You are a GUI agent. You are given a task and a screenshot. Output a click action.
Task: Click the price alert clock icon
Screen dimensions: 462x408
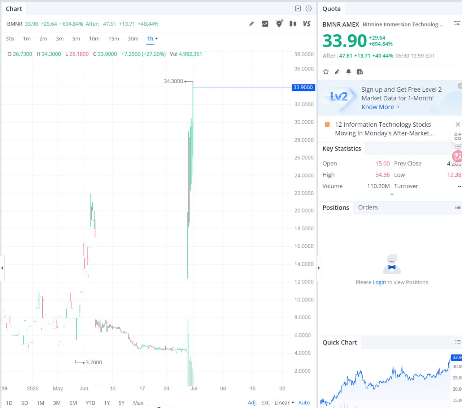click(279, 23)
